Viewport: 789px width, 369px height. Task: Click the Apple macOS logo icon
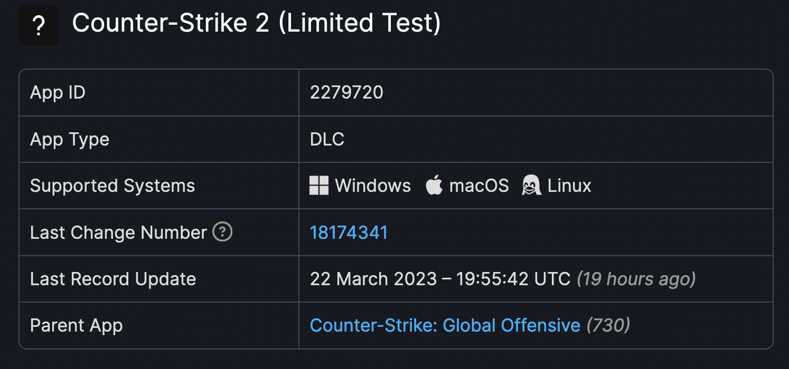[434, 186]
